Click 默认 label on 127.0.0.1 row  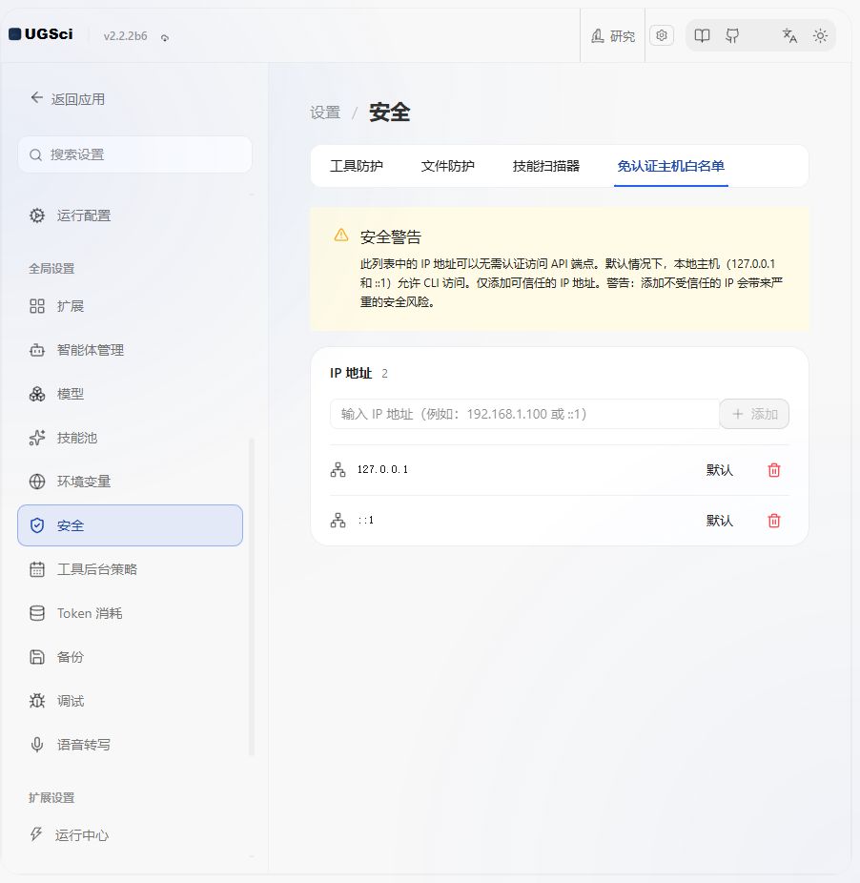click(719, 470)
